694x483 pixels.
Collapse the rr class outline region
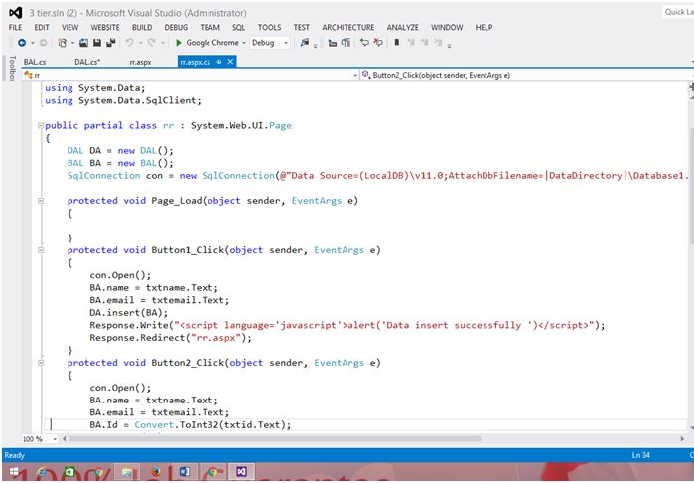(41, 126)
